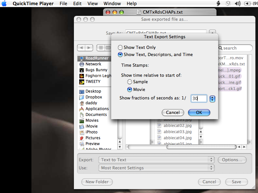Collapse save dialog with disclosure arrow button
The width and height of the screenshot is (258, 193).
pyautogui.click(x=212, y=32)
